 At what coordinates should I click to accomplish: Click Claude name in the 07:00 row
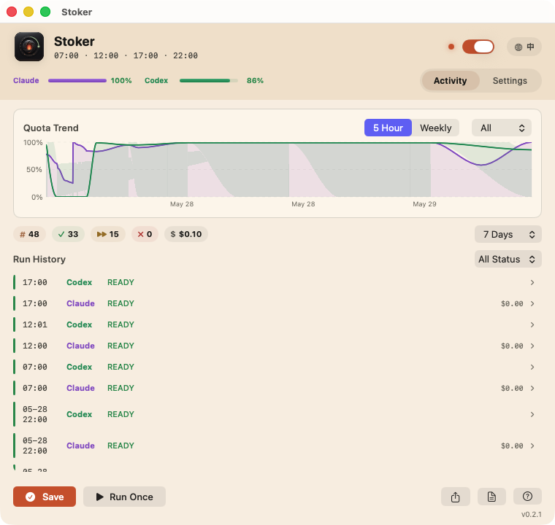[80, 388]
